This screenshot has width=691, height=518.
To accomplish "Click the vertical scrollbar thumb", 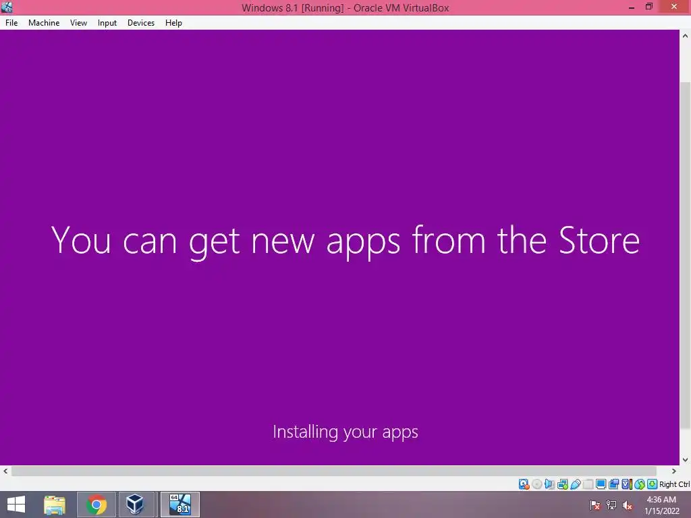I will click(685, 256).
